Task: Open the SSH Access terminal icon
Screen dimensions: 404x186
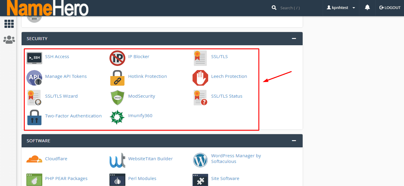Action: point(34,58)
